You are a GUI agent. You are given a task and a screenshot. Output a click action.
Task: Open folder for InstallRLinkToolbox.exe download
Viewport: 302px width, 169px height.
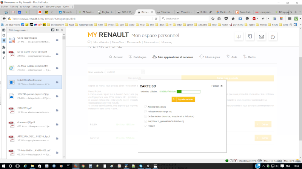[x=57, y=82]
